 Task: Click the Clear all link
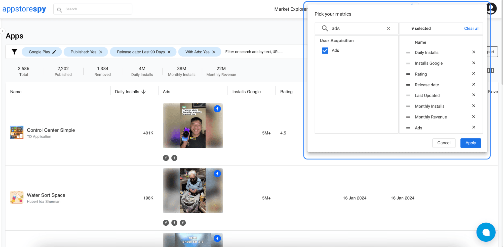pyautogui.click(x=471, y=29)
